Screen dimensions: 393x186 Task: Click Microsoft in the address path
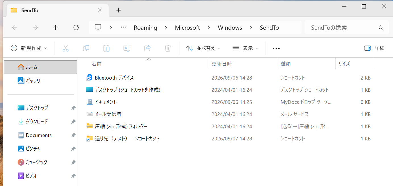(187, 28)
